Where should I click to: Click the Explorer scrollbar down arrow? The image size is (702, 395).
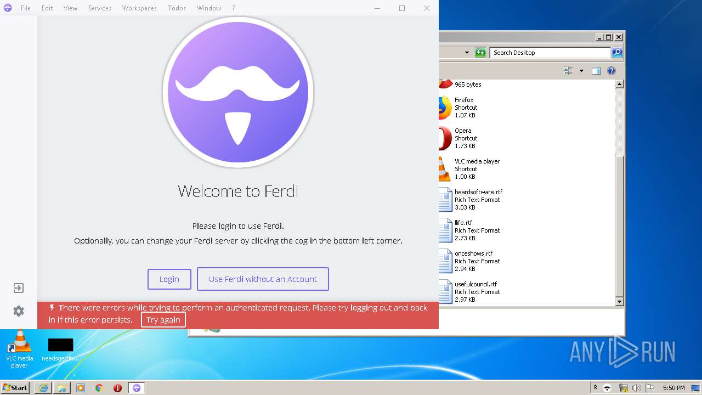pyautogui.click(x=619, y=302)
